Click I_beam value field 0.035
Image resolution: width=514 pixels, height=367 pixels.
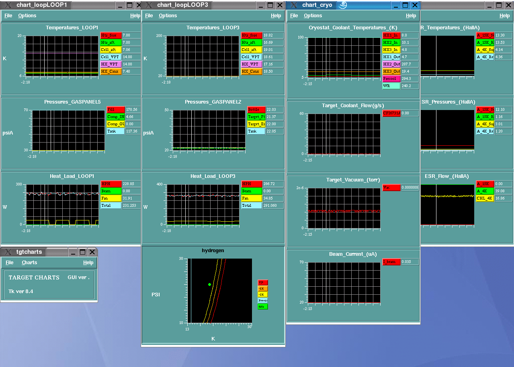pyautogui.click(x=410, y=262)
